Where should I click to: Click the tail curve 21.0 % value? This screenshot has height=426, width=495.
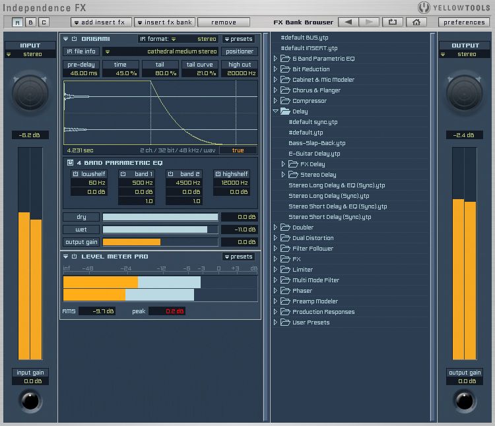[200, 73]
